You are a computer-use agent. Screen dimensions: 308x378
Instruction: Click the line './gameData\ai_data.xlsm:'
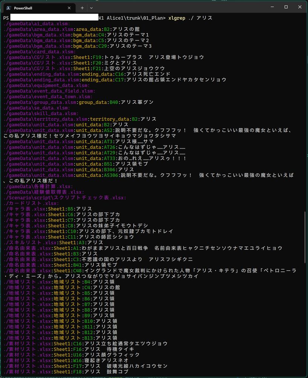tap(37, 23)
